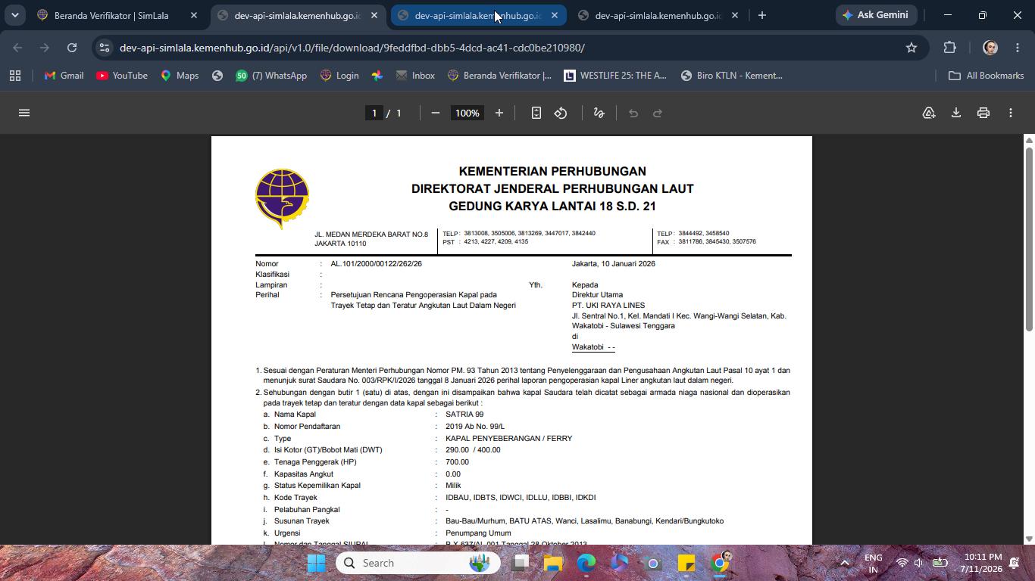Switch to Beranda Verifikator | SimLala tab
Screen dimensions: 1035x581
click(112, 15)
